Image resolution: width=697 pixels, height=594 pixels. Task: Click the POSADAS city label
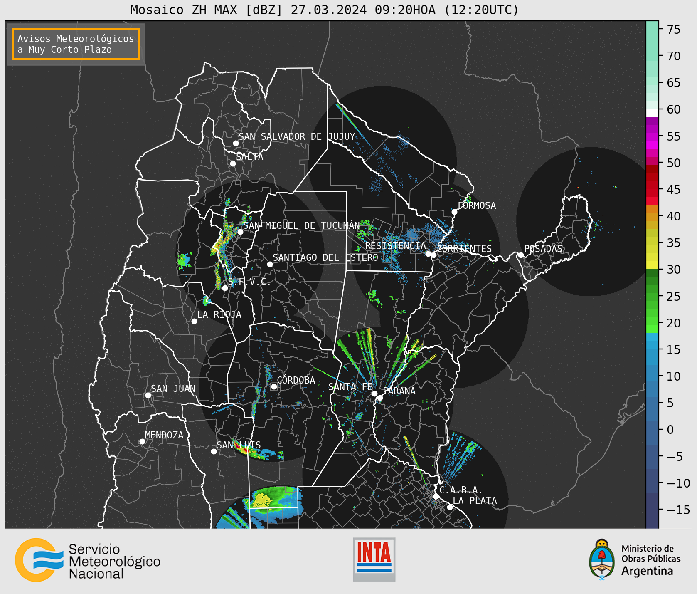coord(543,249)
